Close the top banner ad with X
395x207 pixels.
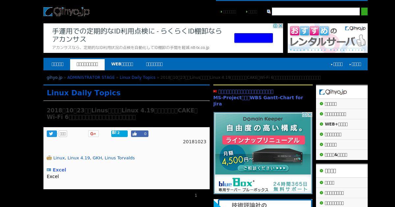[x=280, y=26]
